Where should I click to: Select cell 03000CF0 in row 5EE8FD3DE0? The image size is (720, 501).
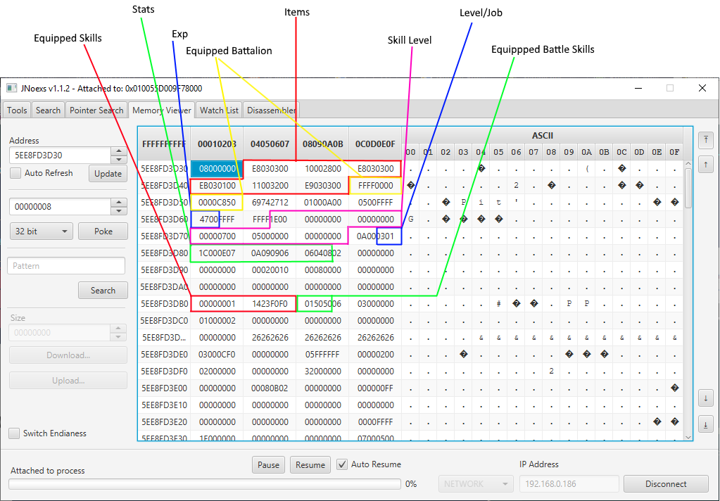coord(217,355)
